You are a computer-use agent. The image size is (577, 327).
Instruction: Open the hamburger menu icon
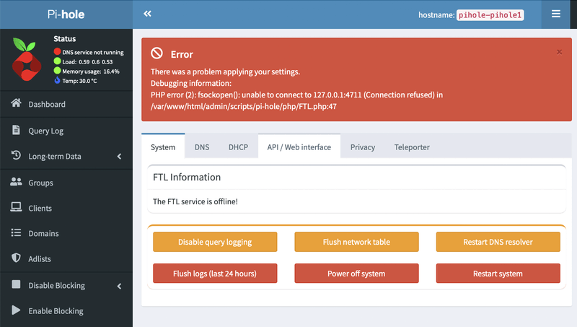point(555,14)
